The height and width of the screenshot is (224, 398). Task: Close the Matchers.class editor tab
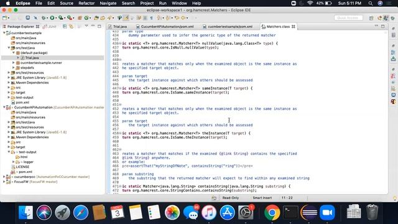[x=294, y=26]
